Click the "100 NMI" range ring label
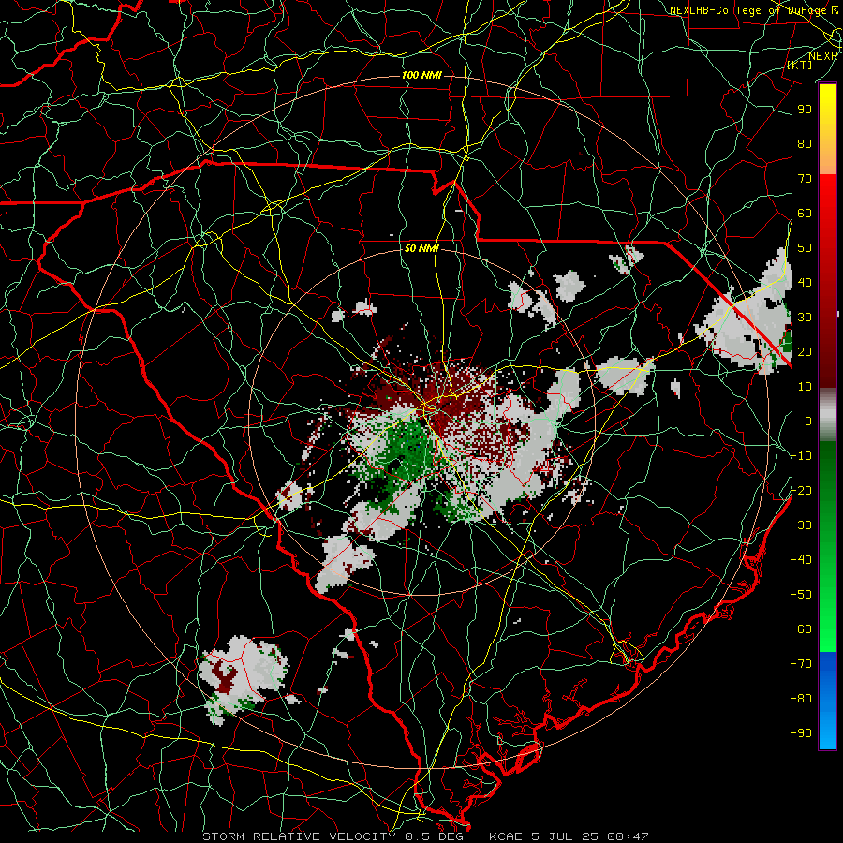 click(x=421, y=75)
